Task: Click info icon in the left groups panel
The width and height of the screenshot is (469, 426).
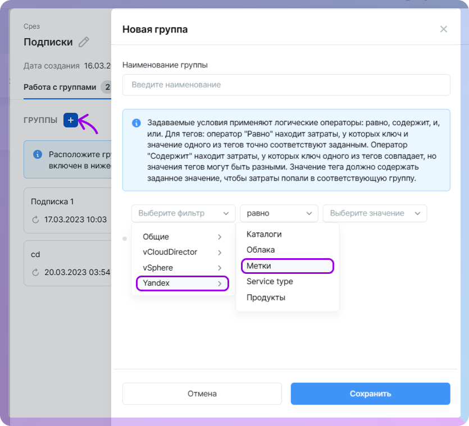Action: click(38, 154)
